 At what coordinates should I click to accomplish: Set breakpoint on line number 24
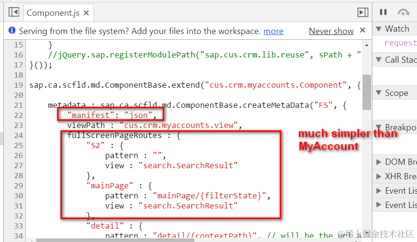coord(19,136)
